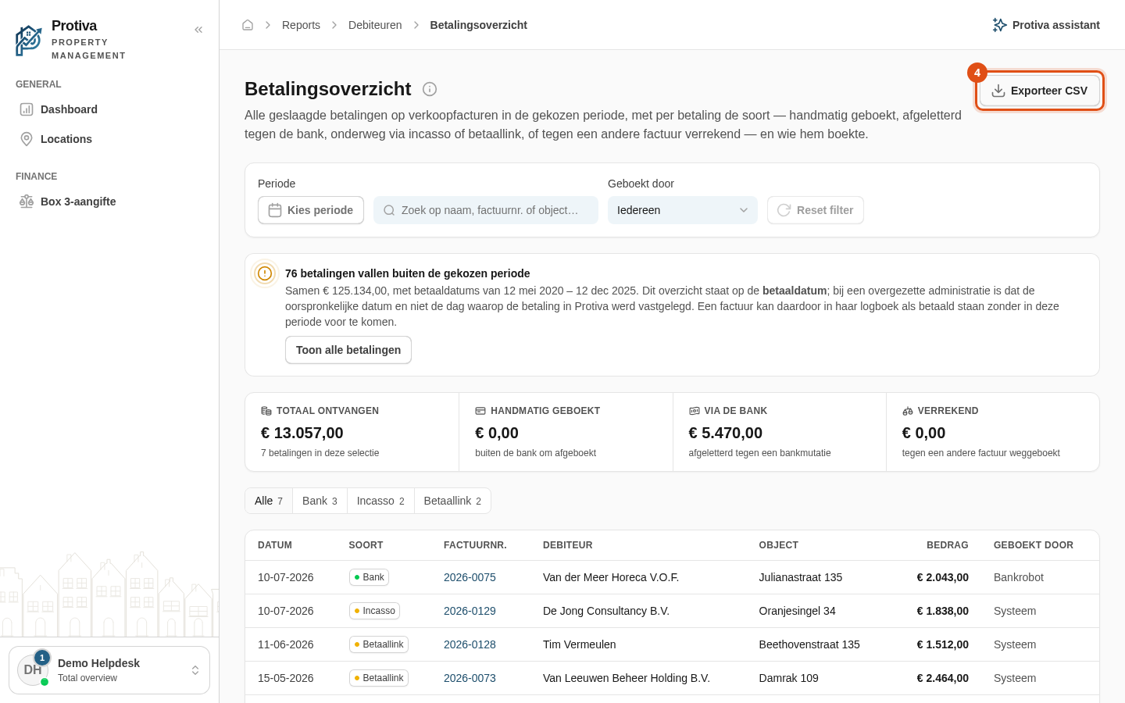Open invoice 2026-0129

[x=470, y=611]
